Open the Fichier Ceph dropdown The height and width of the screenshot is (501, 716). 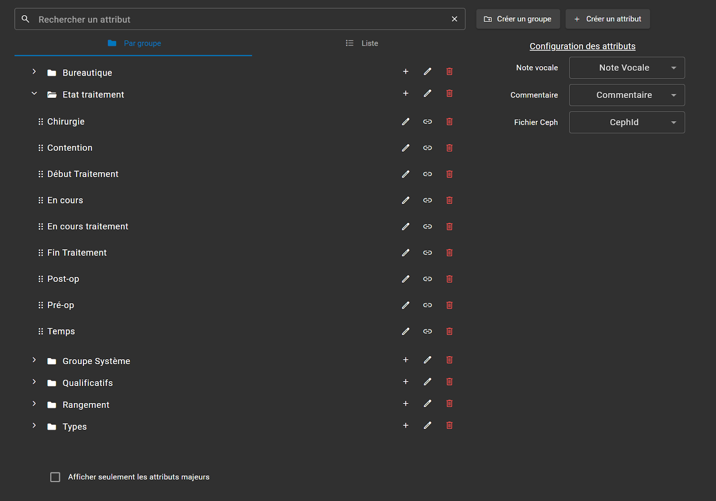click(626, 123)
